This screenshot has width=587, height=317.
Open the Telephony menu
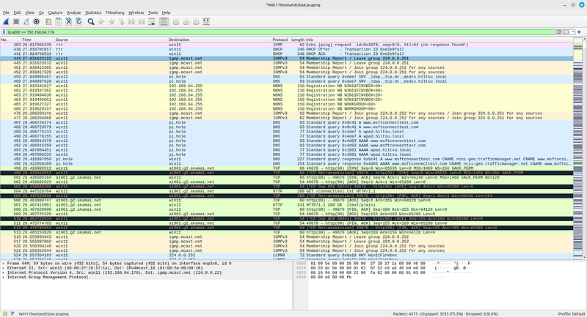[115, 12]
